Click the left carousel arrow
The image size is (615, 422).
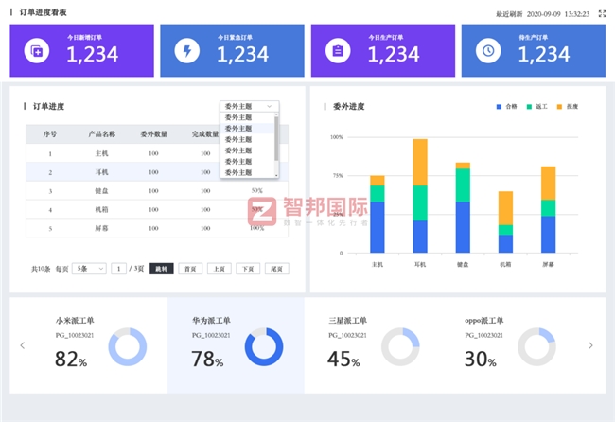[23, 345]
